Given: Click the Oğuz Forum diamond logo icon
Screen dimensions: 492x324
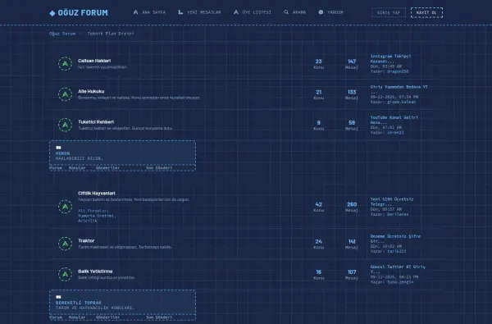Looking at the screenshot, I should [52, 13].
